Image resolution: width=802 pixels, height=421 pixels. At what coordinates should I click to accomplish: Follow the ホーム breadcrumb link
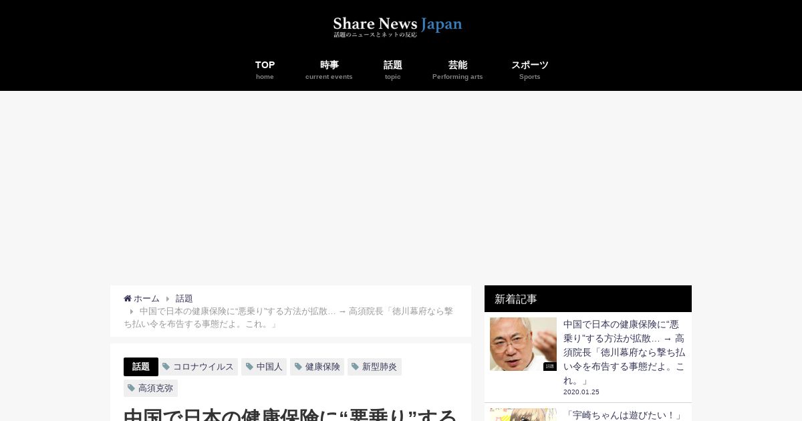[x=146, y=299]
